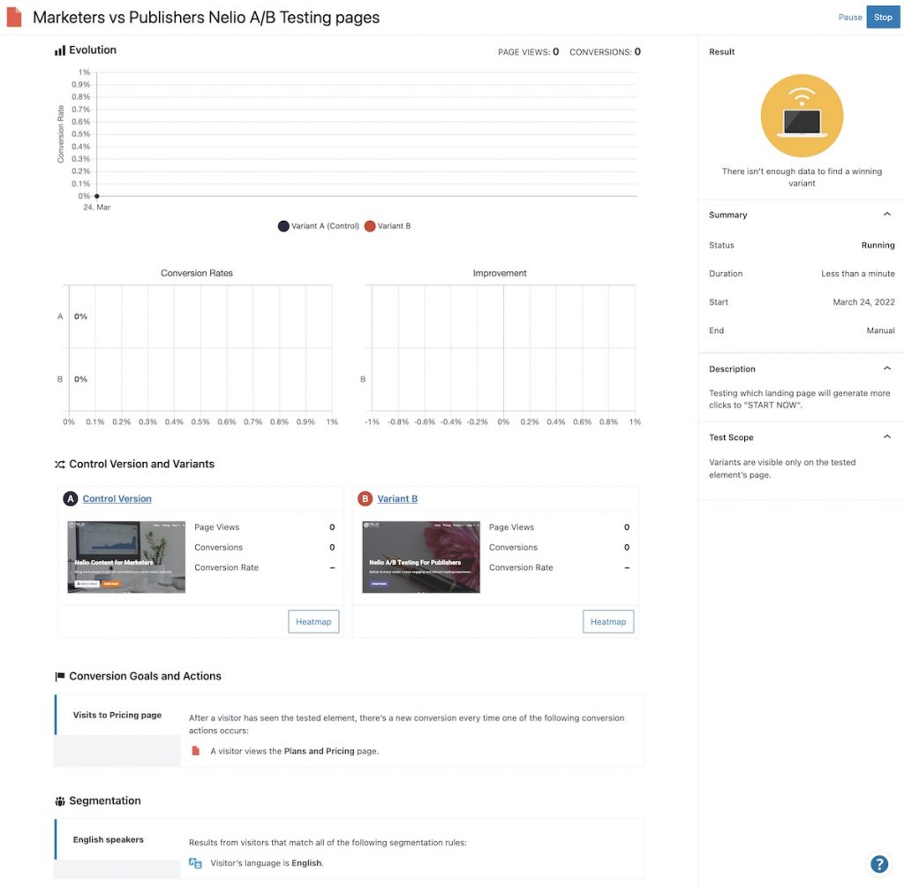Open Heatmap for Control Version

pyautogui.click(x=313, y=622)
